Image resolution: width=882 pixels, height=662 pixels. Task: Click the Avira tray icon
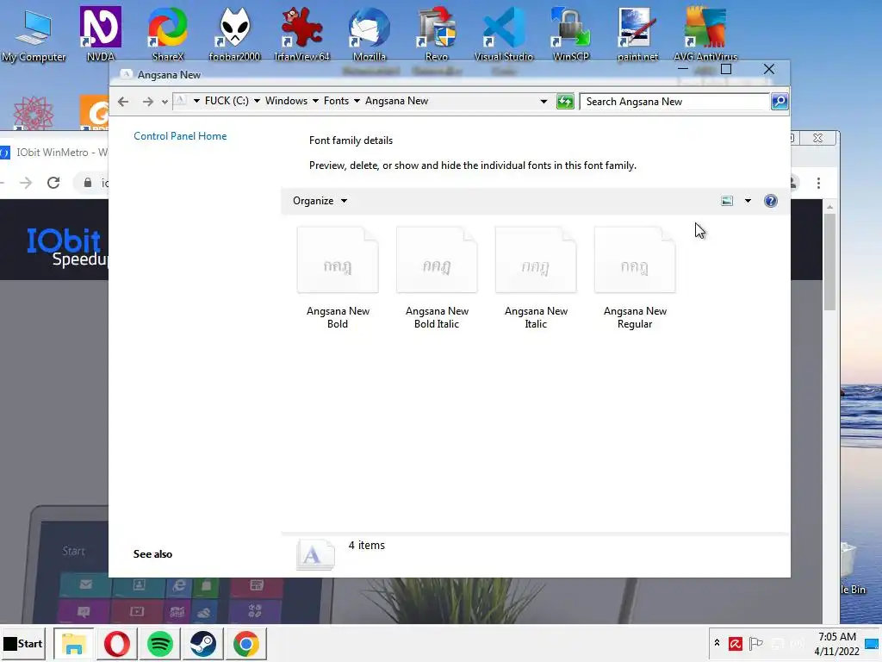736,643
